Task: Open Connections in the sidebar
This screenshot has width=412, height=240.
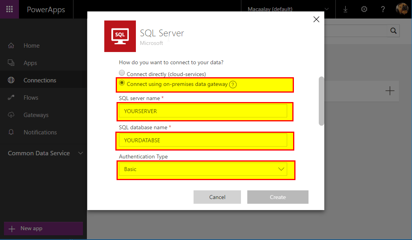Action: [x=43, y=80]
